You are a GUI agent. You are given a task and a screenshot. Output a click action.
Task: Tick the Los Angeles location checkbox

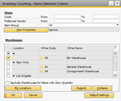coord(8,76)
